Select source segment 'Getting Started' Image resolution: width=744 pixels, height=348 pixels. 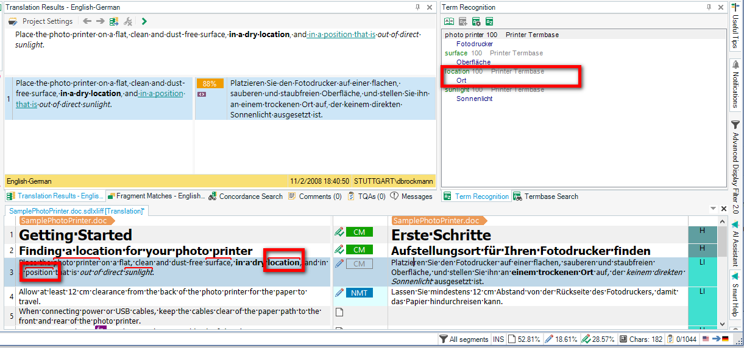click(76, 235)
